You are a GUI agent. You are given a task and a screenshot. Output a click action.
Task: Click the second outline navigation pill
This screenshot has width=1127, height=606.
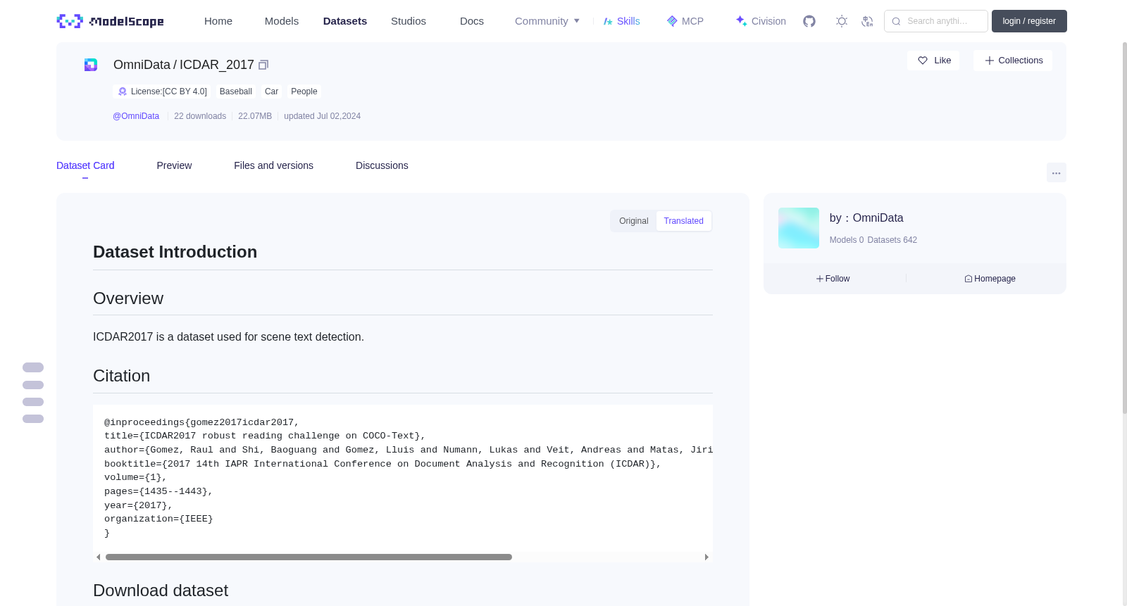[33, 385]
